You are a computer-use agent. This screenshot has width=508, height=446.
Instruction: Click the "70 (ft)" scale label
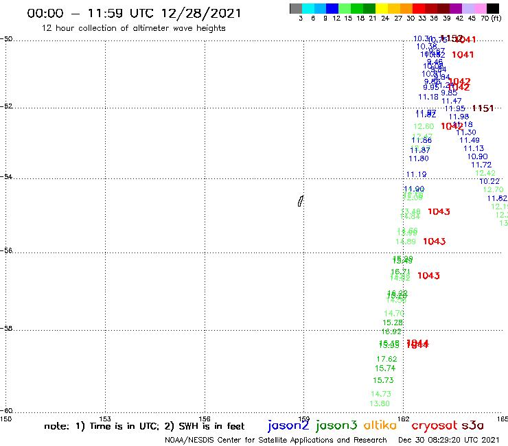pyautogui.click(x=491, y=19)
